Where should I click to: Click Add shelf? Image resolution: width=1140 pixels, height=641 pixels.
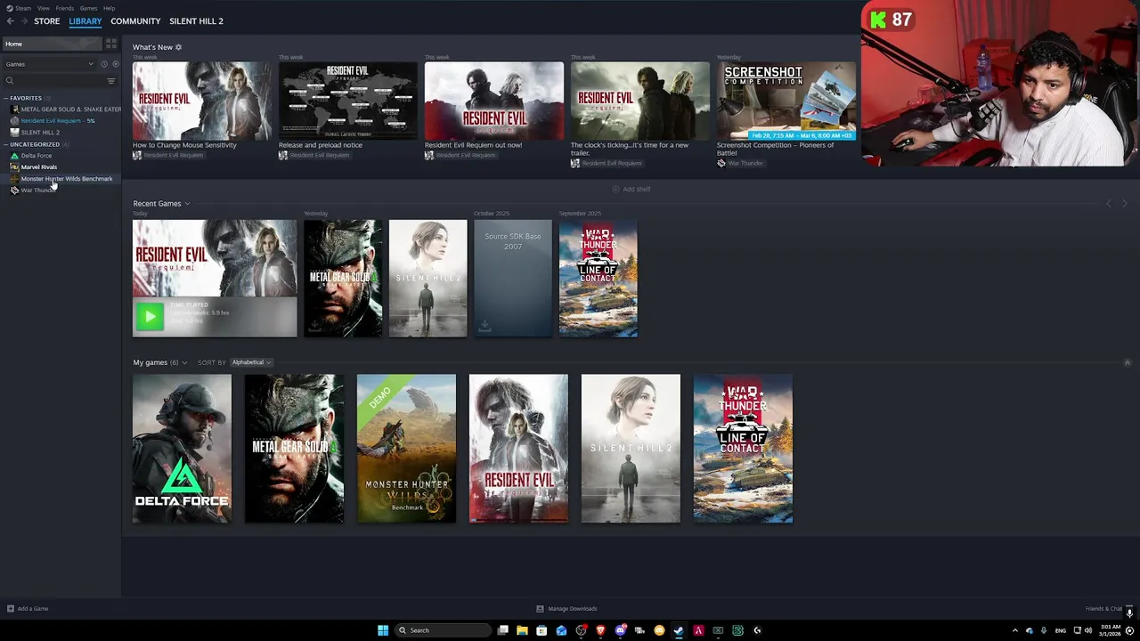click(631, 190)
